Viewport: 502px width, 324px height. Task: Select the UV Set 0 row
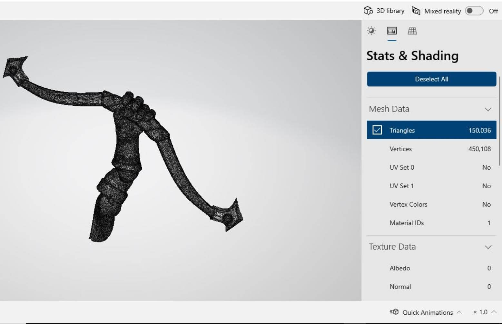click(431, 167)
